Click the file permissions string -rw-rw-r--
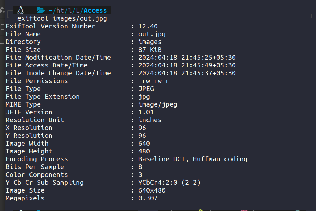The width and height of the screenshot is (316, 211). pyautogui.click(x=157, y=81)
